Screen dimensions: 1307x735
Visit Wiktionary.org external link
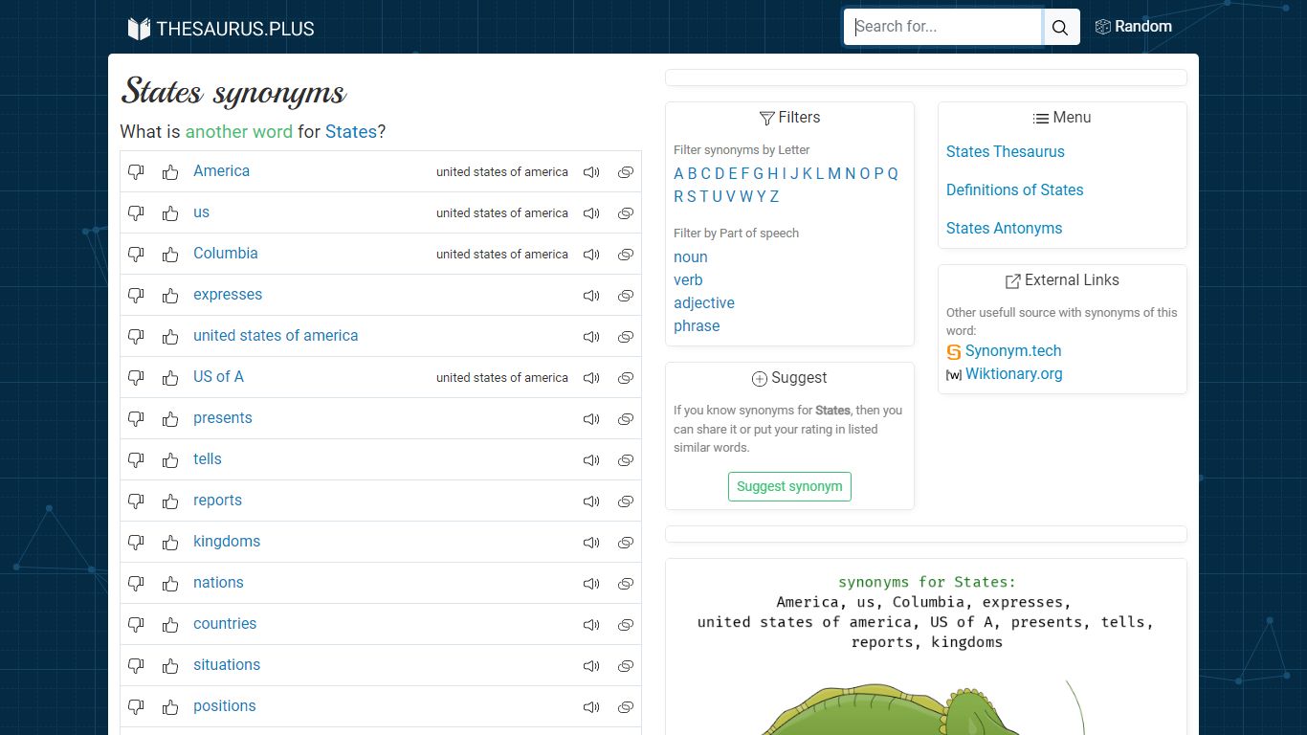pyautogui.click(x=1014, y=373)
